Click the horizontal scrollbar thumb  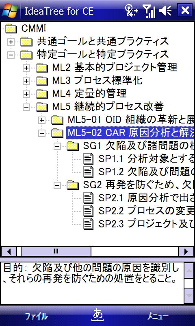coord(56,251)
